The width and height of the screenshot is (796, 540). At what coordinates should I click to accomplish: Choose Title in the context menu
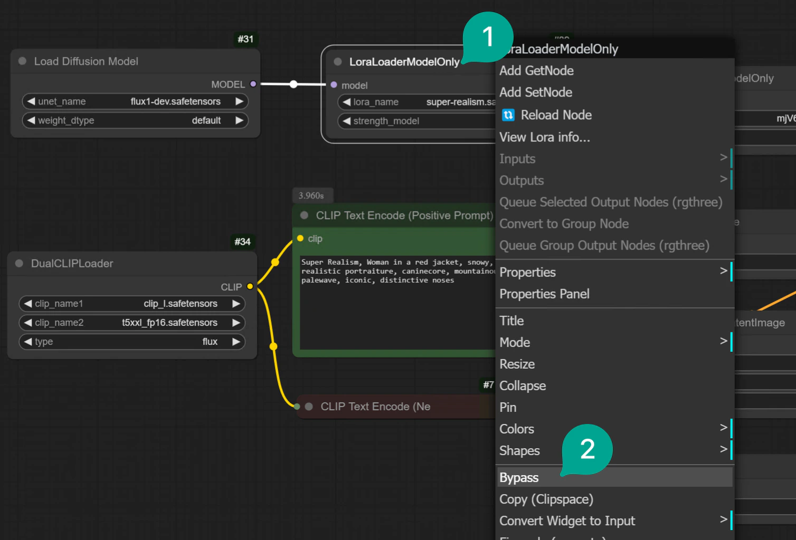tap(615, 320)
